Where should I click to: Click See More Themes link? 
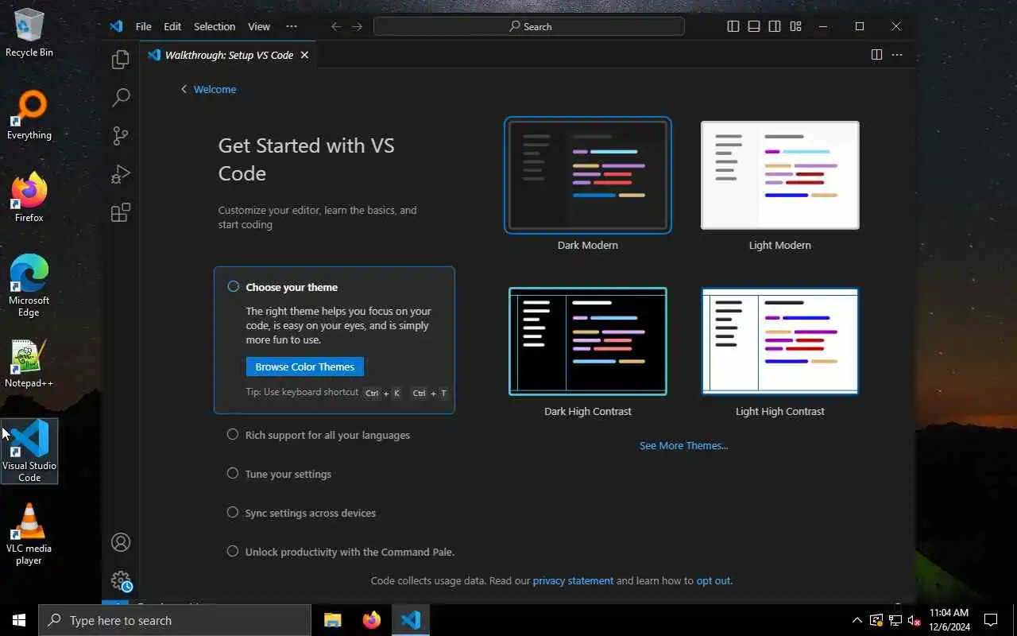pyautogui.click(x=683, y=445)
